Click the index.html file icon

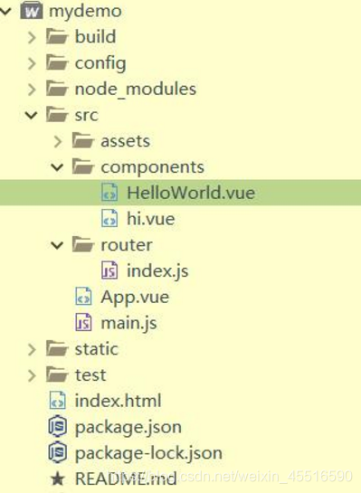pos(58,400)
